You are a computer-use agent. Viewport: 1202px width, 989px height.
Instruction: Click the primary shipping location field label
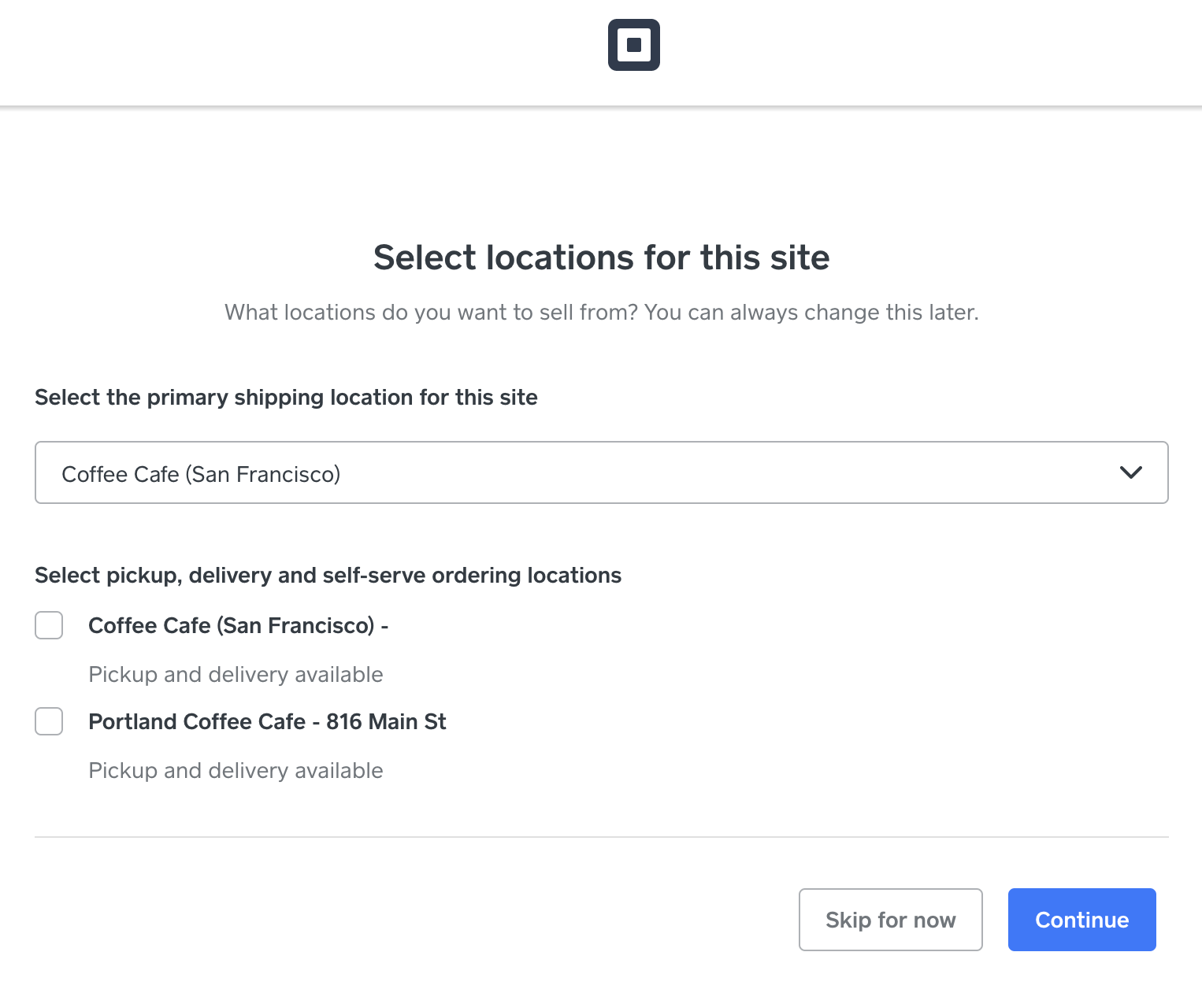286,398
